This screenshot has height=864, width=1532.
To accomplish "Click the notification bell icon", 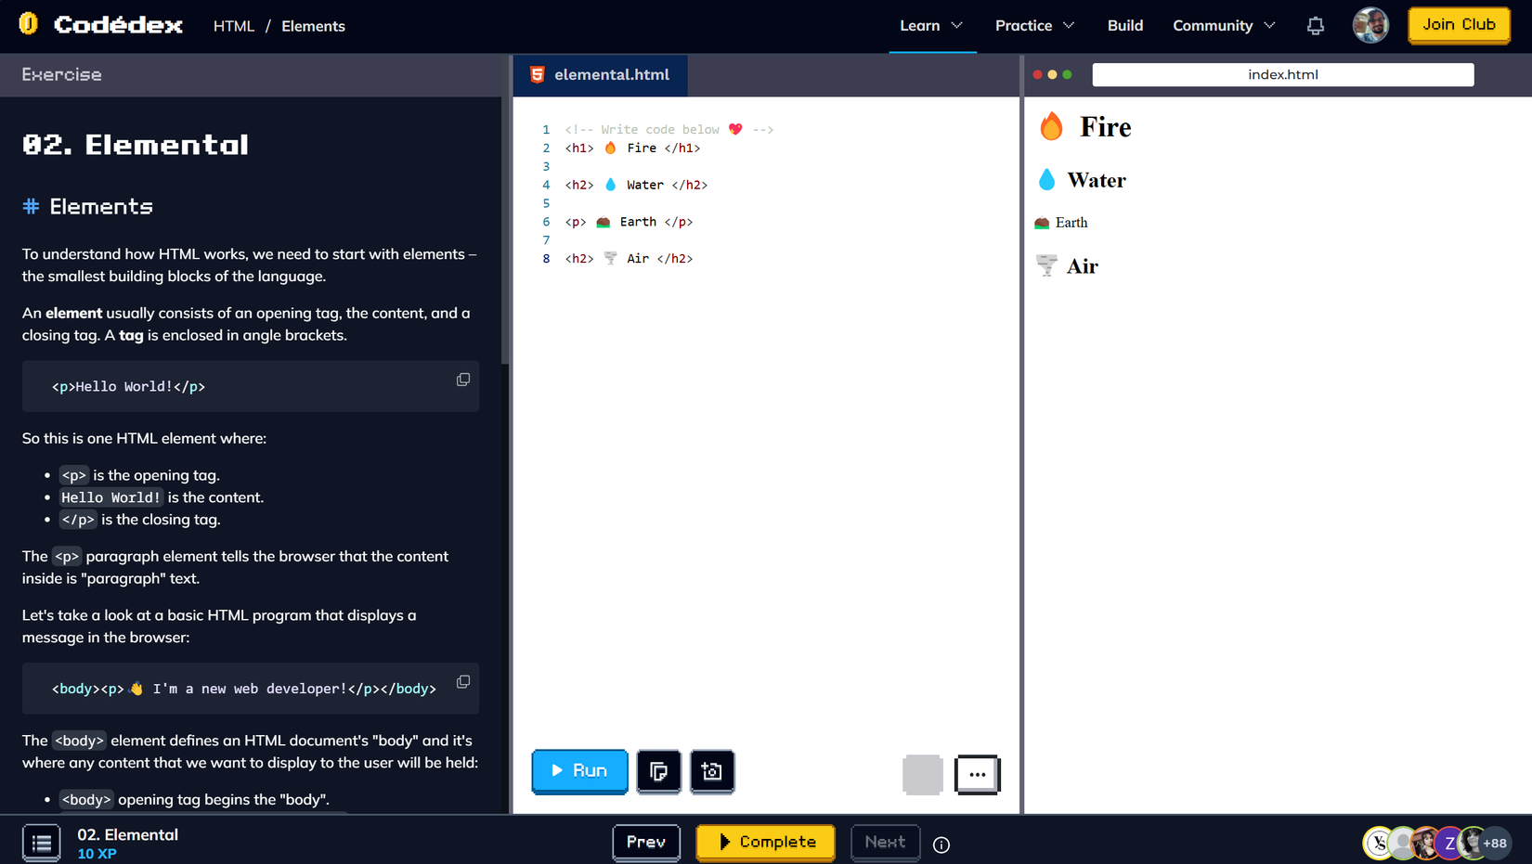I will (1315, 25).
